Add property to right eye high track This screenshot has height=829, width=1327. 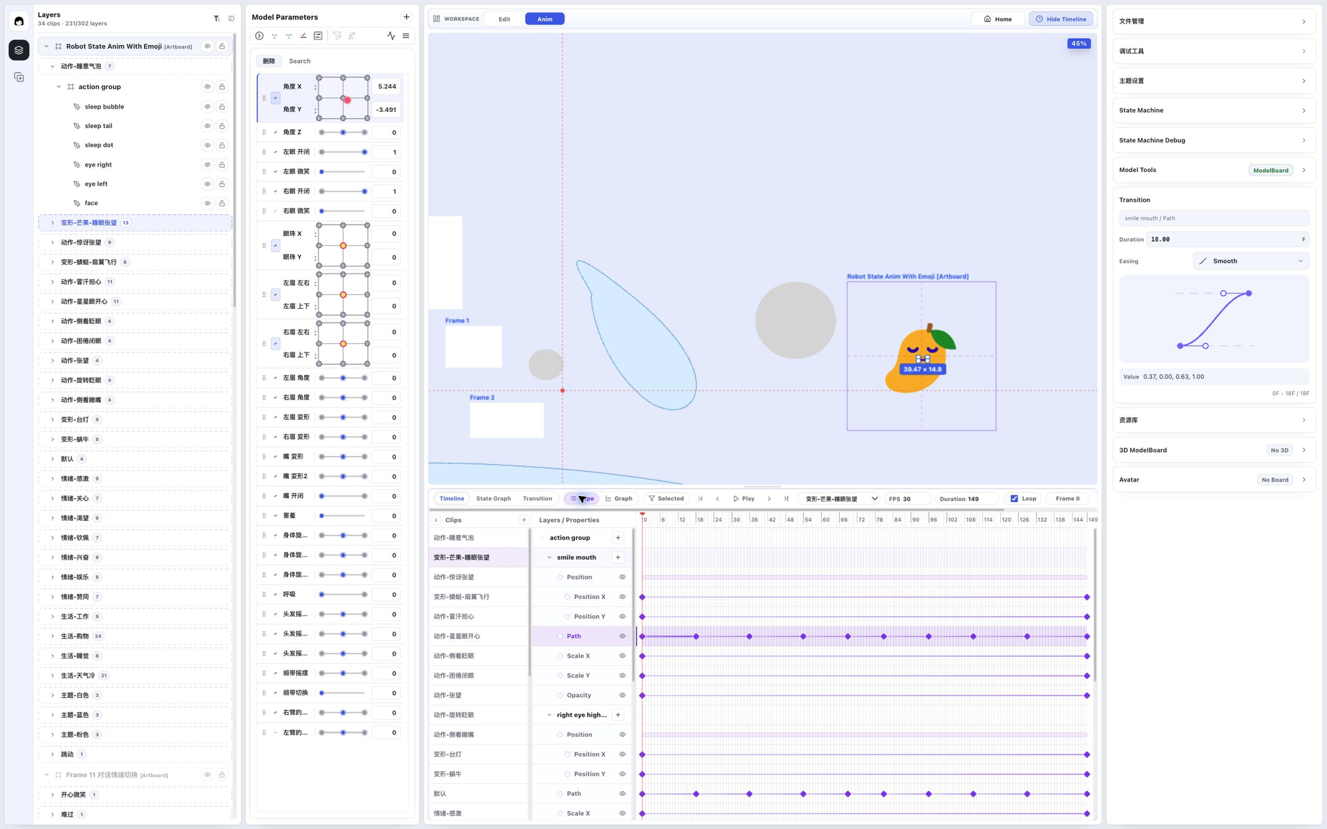[x=618, y=715]
